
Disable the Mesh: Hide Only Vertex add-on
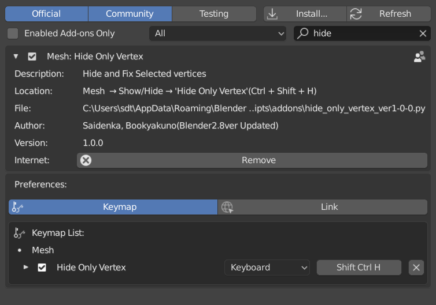coord(32,57)
